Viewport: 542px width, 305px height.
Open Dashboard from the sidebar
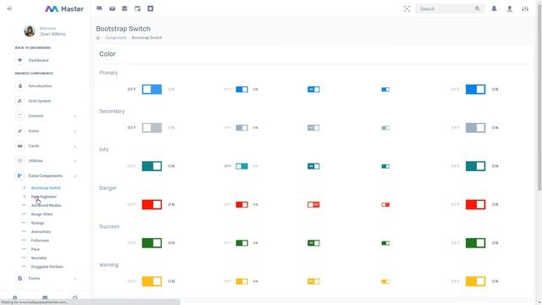[38, 60]
